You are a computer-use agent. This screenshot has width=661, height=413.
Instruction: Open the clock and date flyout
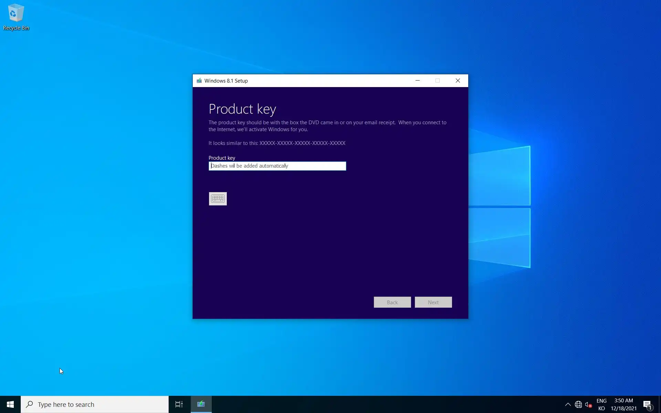pyautogui.click(x=623, y=404)
